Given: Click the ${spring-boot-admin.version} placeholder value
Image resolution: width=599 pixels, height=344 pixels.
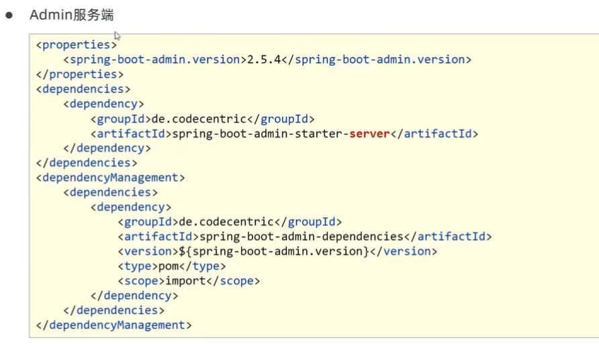Looking at the screenshot, I should 274,251.
